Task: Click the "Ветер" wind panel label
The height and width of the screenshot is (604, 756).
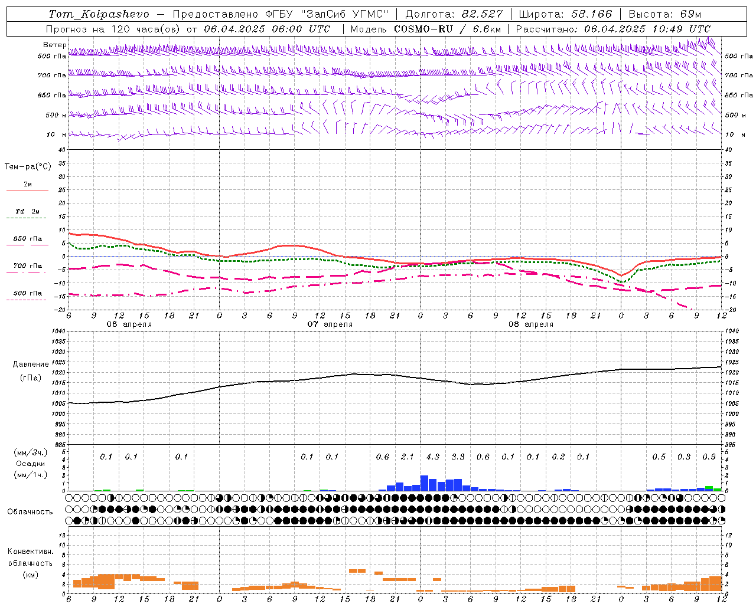Action: pos(54,45)
